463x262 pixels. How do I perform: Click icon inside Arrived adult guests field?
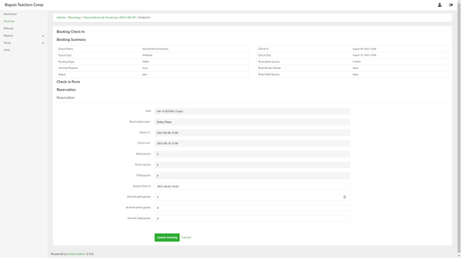point(345,197)
